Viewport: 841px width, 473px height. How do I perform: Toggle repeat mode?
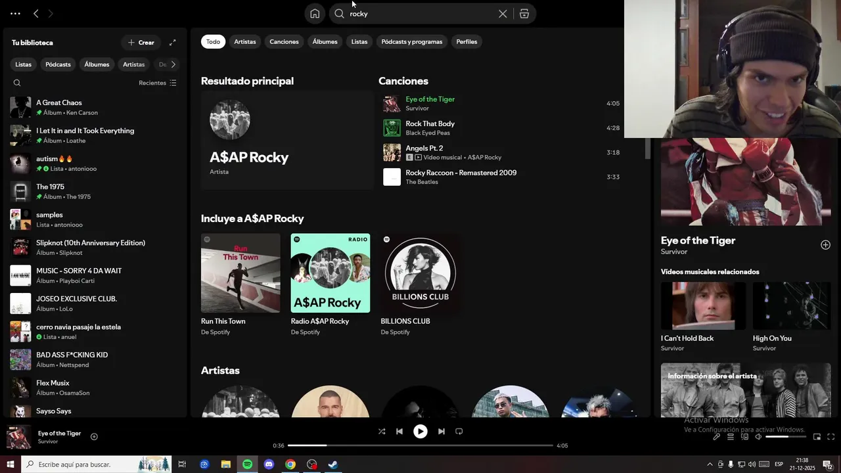click(459, 432)
